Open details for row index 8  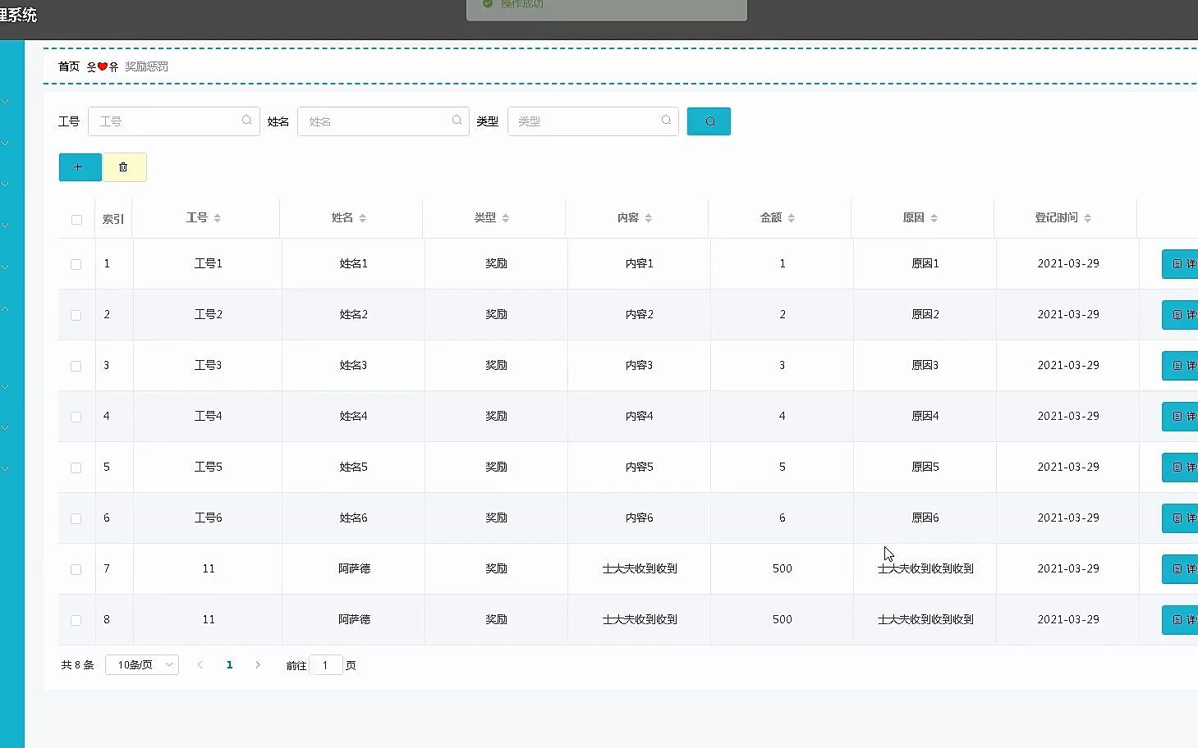[x=1181, y=620]
